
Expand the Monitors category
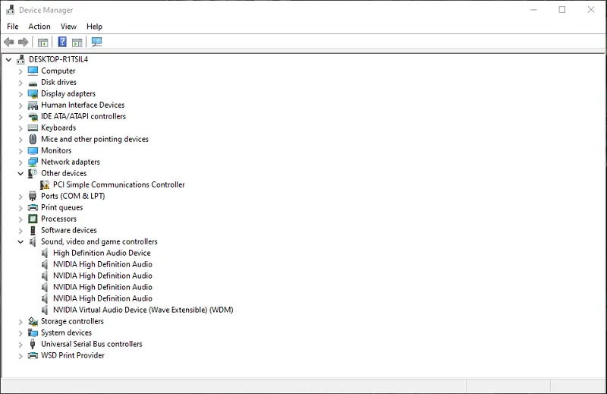coord(20,151)
